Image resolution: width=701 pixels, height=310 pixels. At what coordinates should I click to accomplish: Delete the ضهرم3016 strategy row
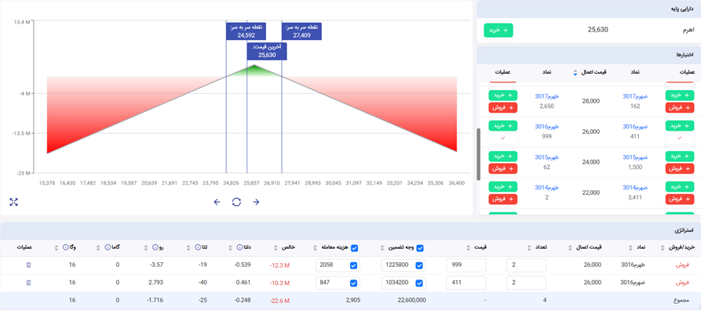[x=28, y=283]
